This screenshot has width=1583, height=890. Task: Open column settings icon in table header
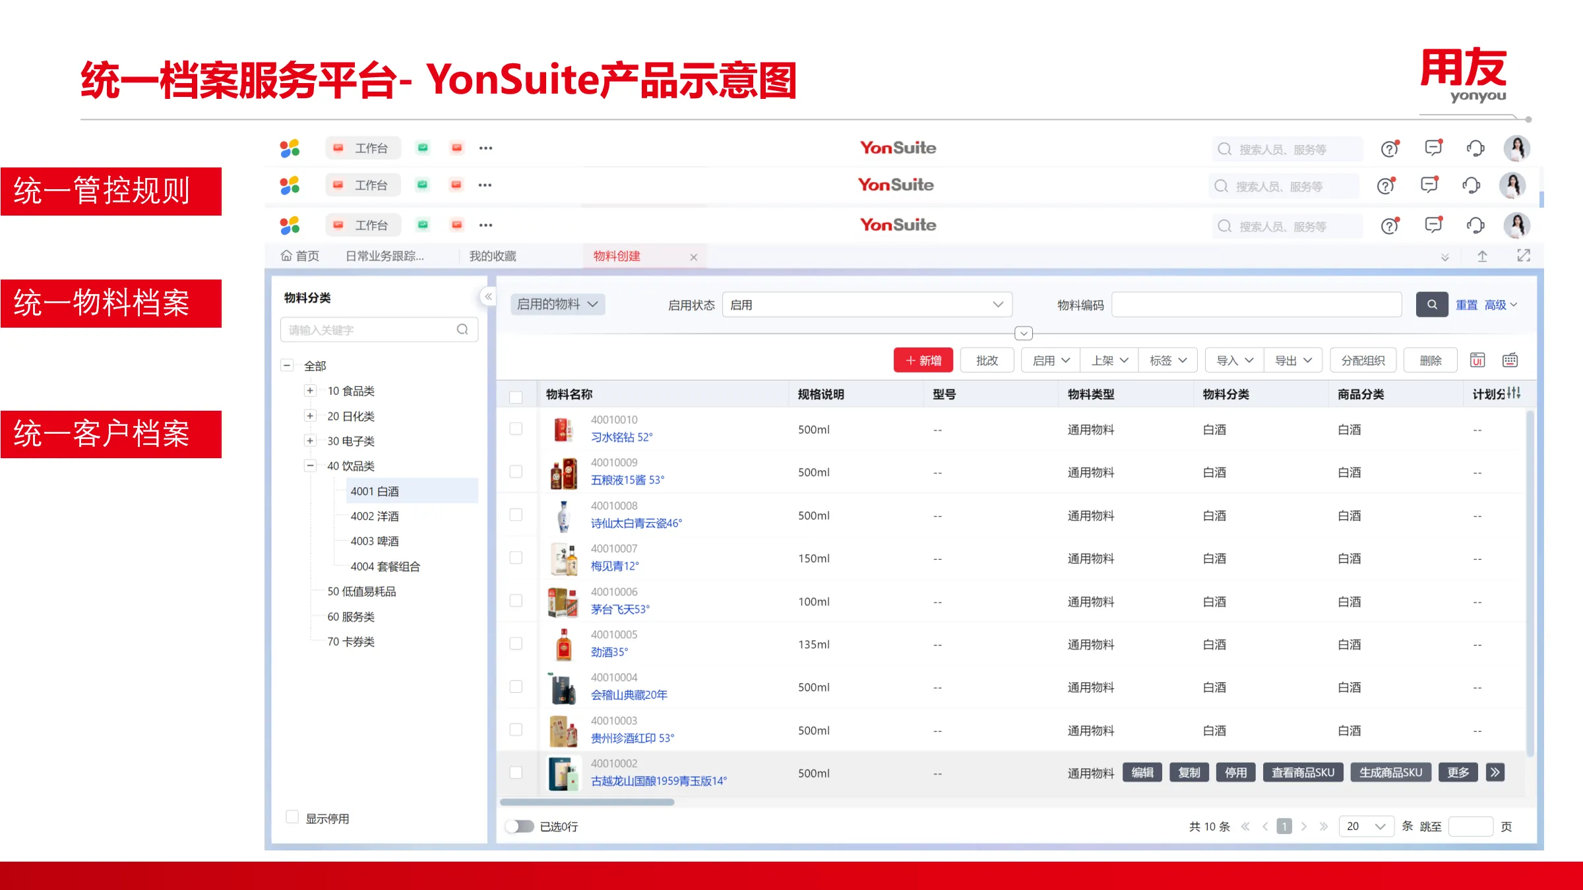pos(1514,393)
